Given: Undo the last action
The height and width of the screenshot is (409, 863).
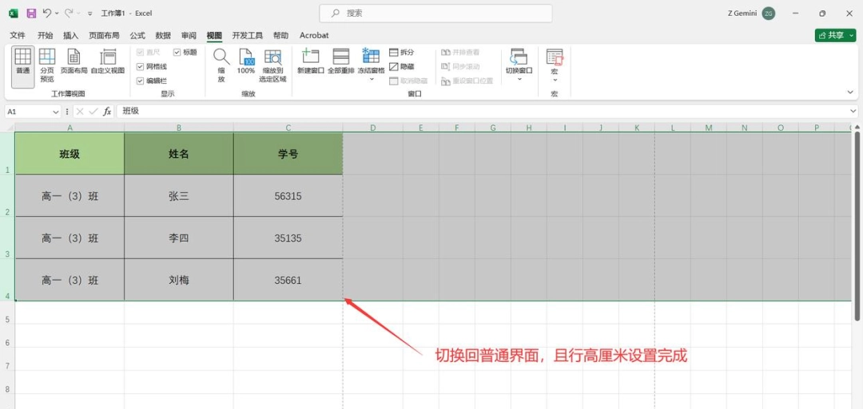Looking at the screenshot, I should (47, 13).
